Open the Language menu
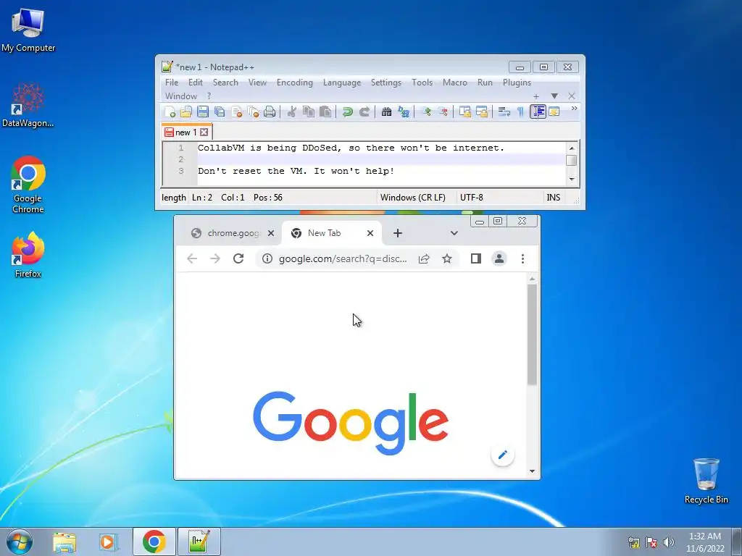The height and width of the screenshot is (556, 742). (342, 83)
